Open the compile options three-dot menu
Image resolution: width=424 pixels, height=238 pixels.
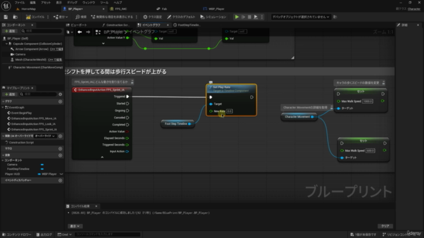tap(48, 17)
